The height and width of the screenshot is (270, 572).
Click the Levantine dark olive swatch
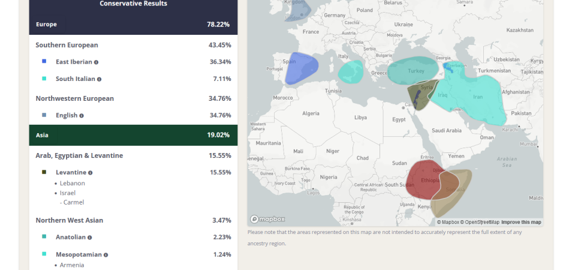click(44, 172)
